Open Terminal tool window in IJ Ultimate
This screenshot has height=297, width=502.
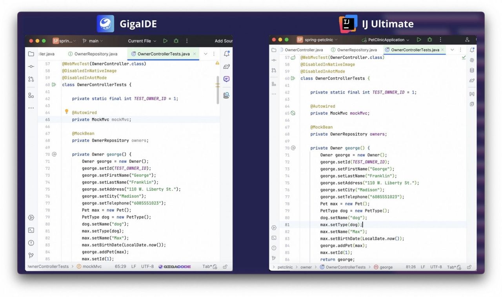274,238
